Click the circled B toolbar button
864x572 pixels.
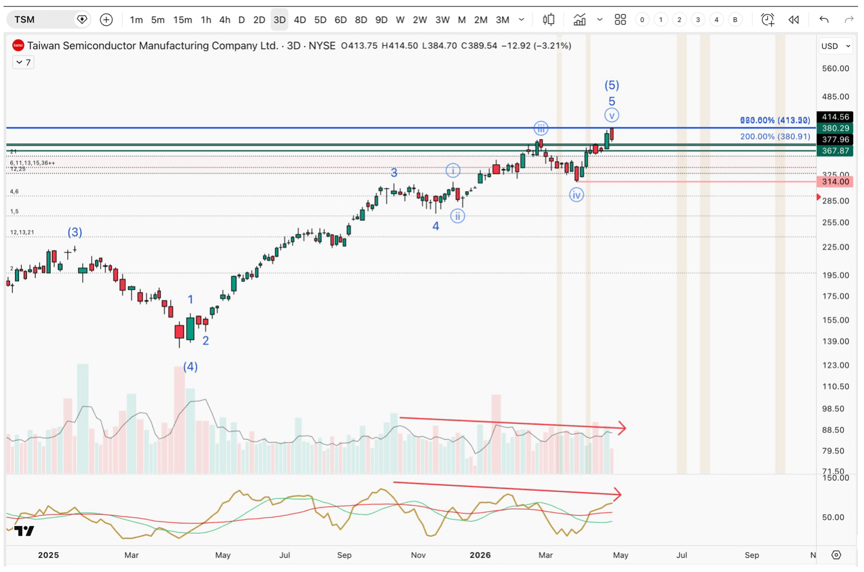point(735,20)
